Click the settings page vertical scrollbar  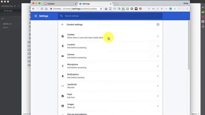[189, 45]
